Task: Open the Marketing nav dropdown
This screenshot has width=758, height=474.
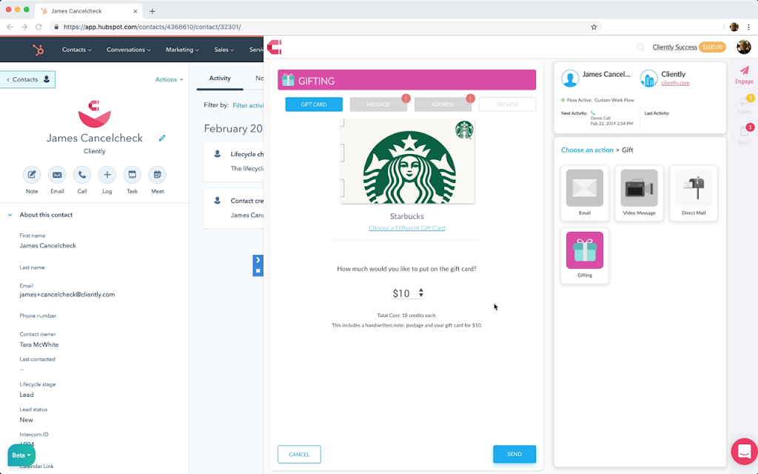Action: click(182, 50)
